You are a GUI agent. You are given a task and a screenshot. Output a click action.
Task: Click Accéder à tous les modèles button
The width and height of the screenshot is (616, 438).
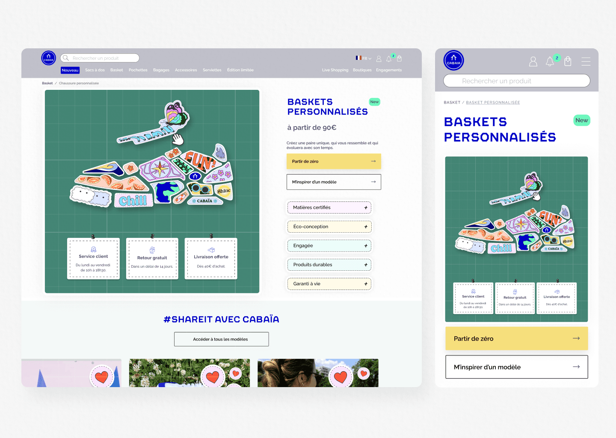click(222, 339)
